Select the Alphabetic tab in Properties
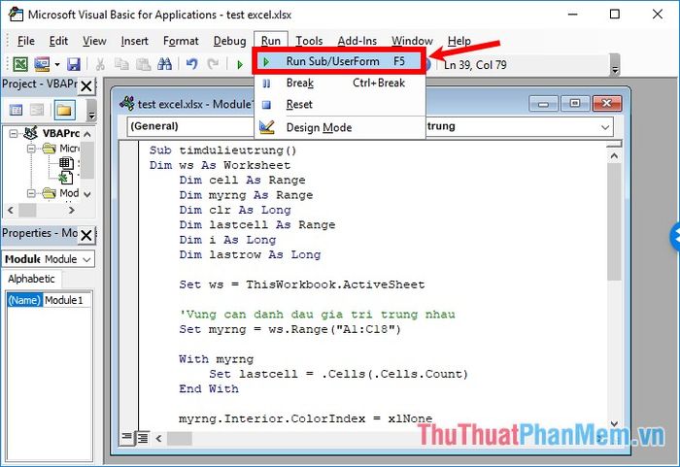Screen dimensions: 680x467 point(32,279)
